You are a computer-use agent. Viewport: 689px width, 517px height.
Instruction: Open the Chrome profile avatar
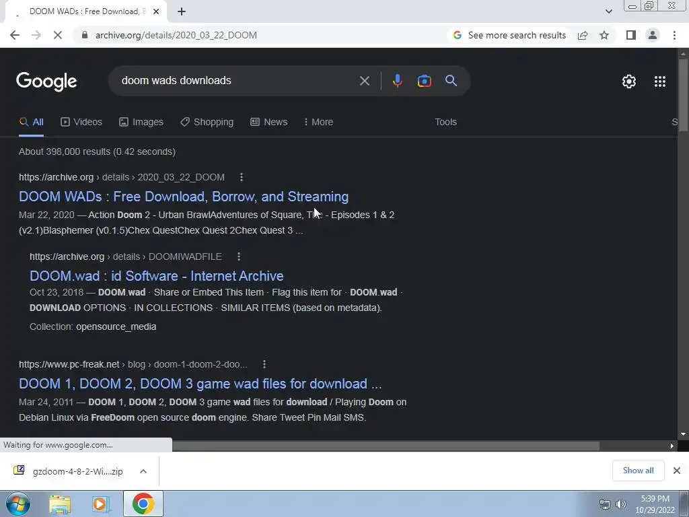click(653, 35)
